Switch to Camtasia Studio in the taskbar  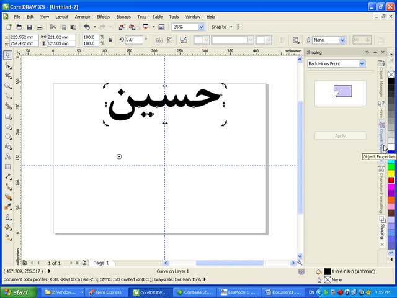(194, 292)
